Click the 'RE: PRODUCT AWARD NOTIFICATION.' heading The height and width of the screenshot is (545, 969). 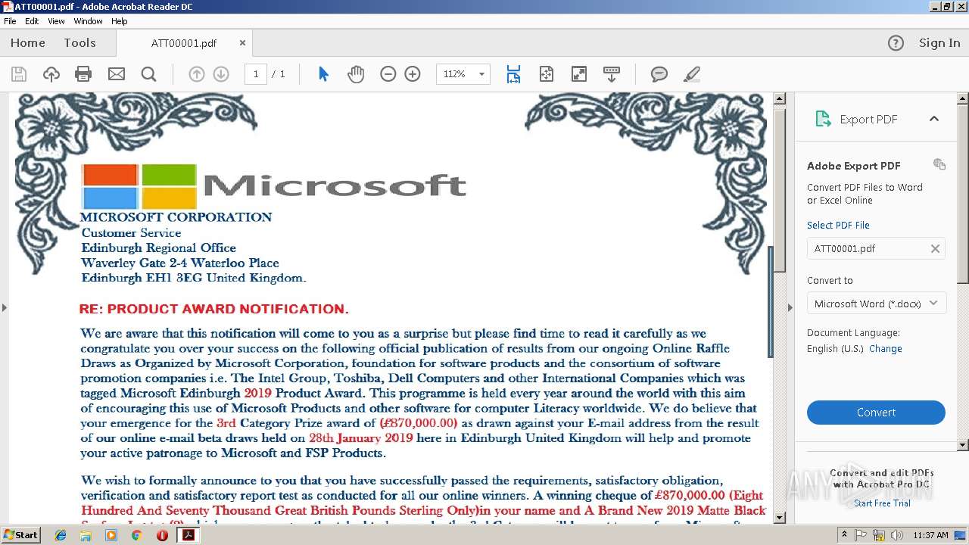[x=213, y=309]
